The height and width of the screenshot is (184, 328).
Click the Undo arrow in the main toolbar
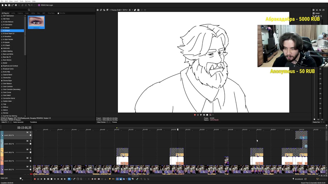29,5
